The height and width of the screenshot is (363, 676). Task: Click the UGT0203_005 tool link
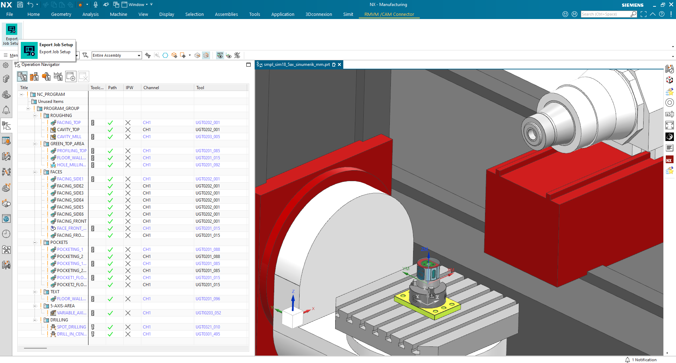[x=208, y=136]
